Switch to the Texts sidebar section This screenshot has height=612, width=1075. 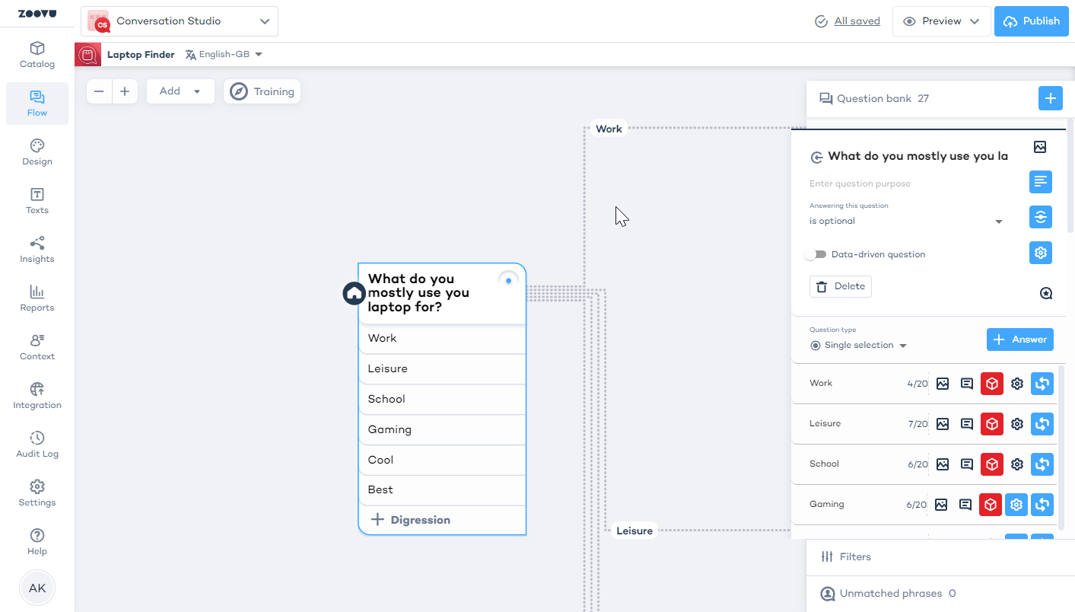click(x=37, y=199)
